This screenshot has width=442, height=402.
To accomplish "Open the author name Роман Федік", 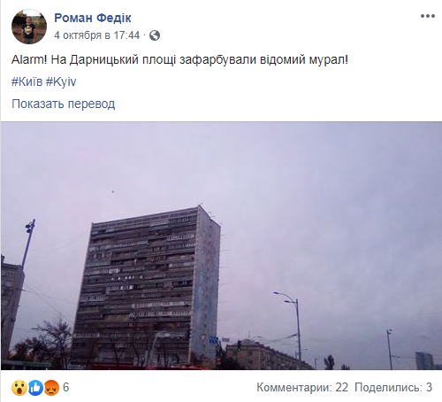I will pos(93,18).
